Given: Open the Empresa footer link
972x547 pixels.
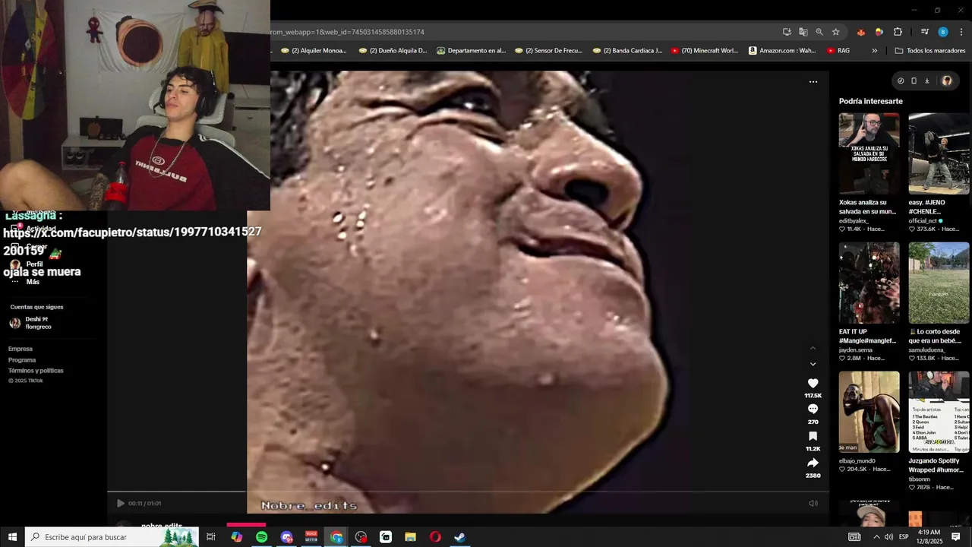Looking at the screenshot, I should click(x=21, y=349).
